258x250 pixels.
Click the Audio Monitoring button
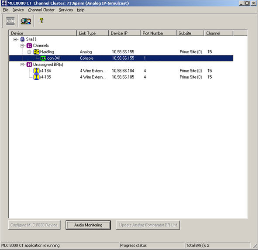[x=88, y=225]
